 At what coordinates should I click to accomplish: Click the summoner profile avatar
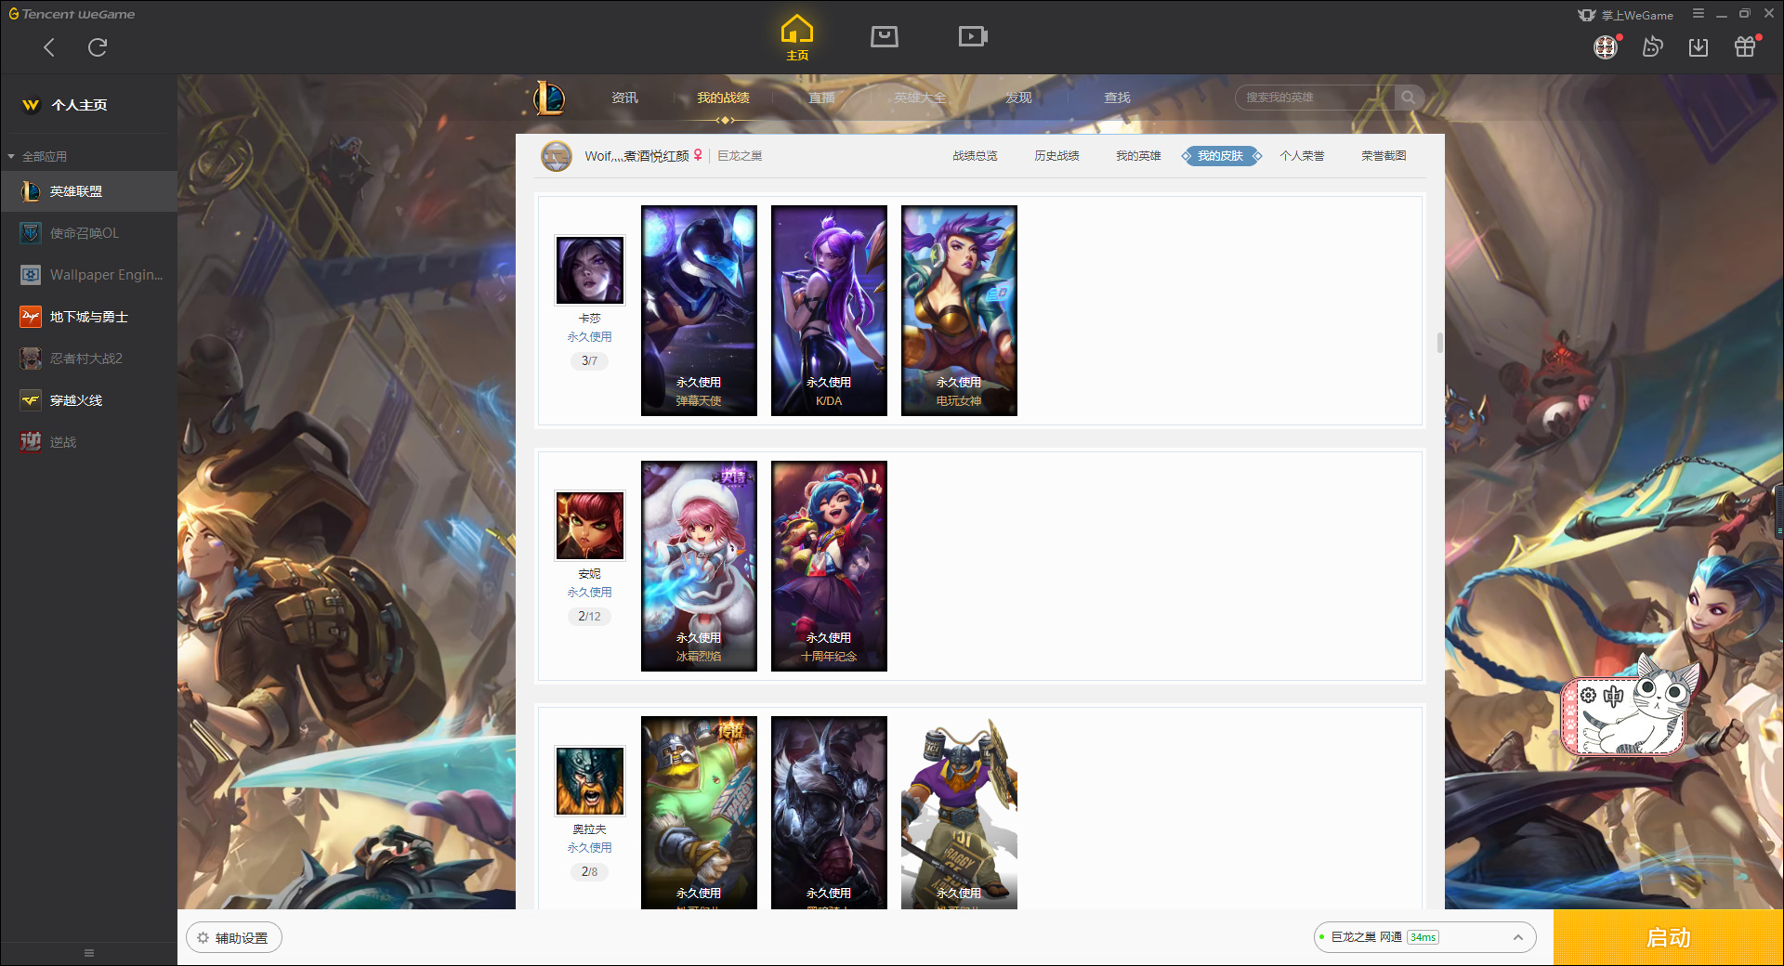tap(557, 156)
